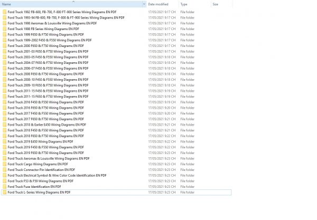Select folder icon for 1993-94 FB-600 series
The image size is (317, 220).
pyautogui.click(x=5, y=18)
